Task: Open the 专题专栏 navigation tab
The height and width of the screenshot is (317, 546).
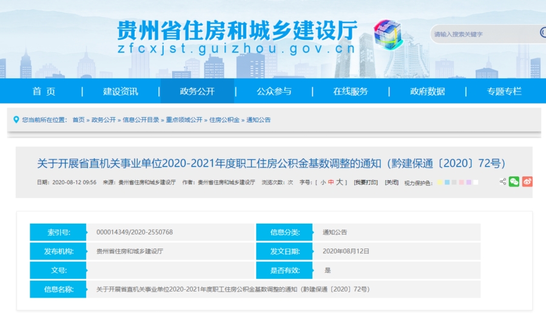Action: (x=504, y=91)
